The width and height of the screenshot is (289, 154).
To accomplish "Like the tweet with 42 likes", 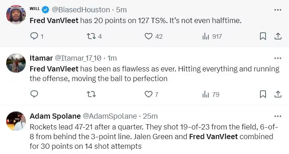I will coord(149,36).
